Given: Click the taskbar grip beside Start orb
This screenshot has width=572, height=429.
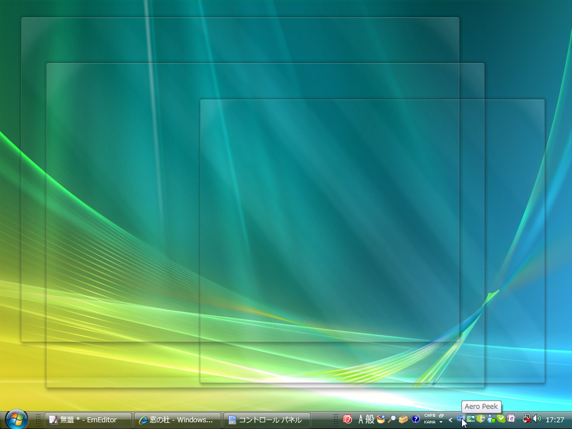Looking at the screenshot, I should [37, 420].
